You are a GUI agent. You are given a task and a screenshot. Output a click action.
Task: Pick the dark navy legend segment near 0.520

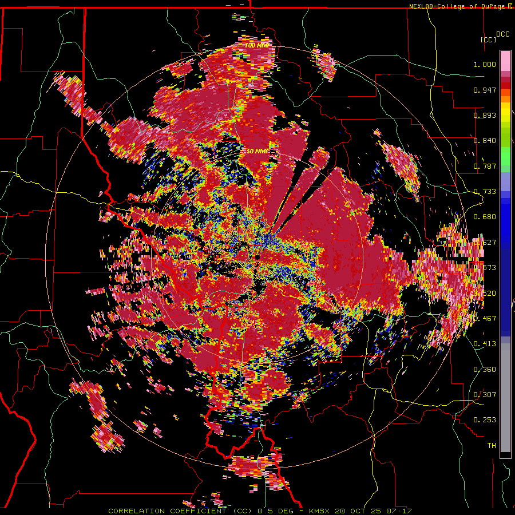pyautogui.click(x=505, y=292)
